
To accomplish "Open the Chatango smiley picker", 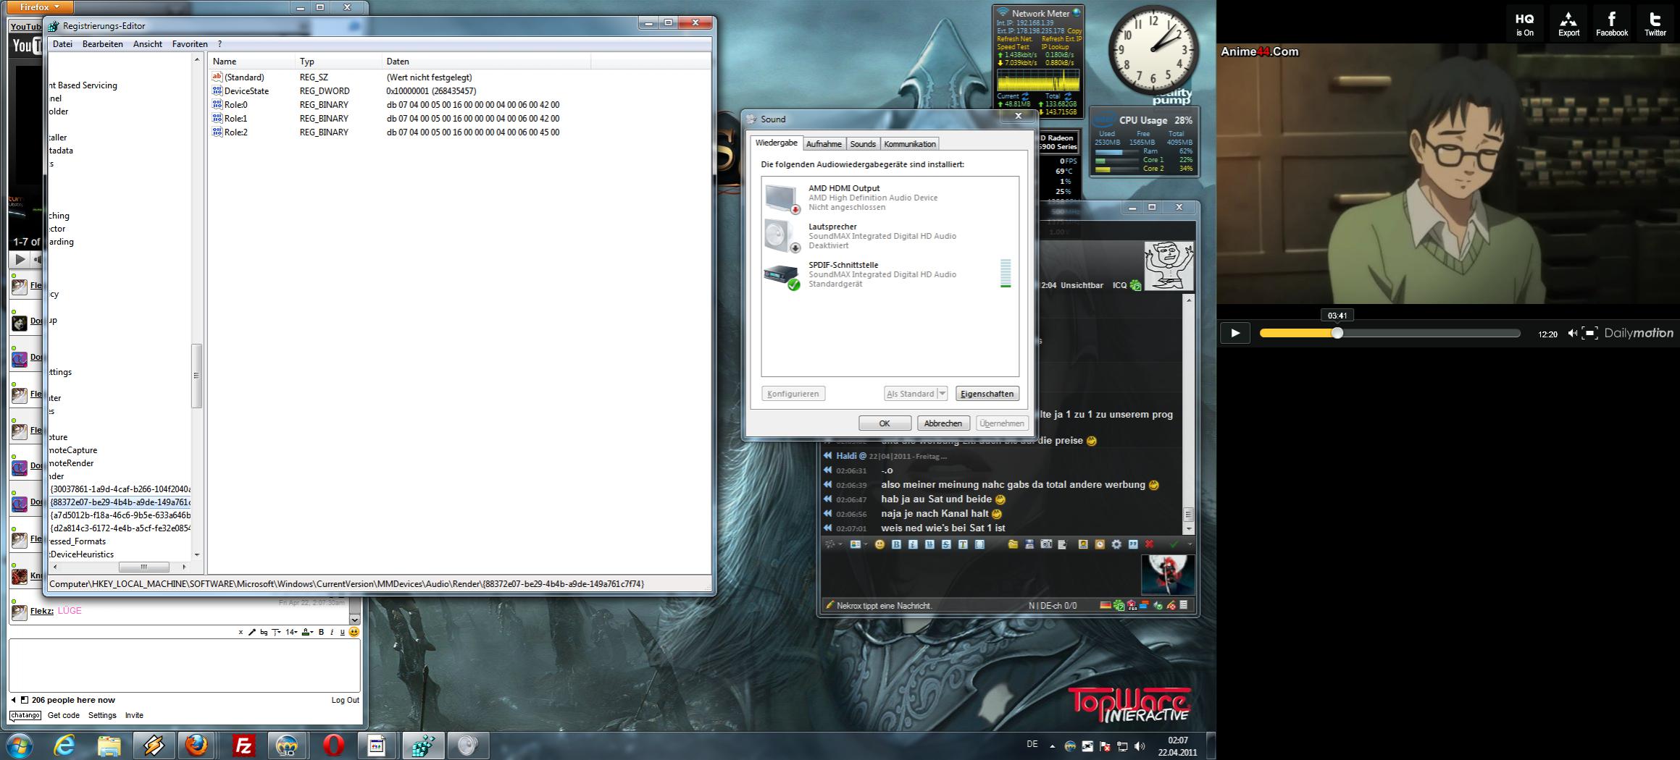I will [x=354, y=632].
